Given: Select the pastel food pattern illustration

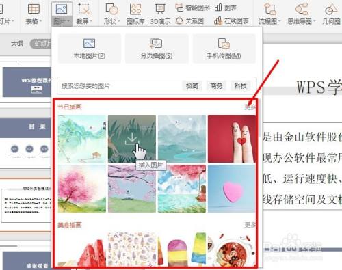Looking at the screenshot, I should [132, 249].
